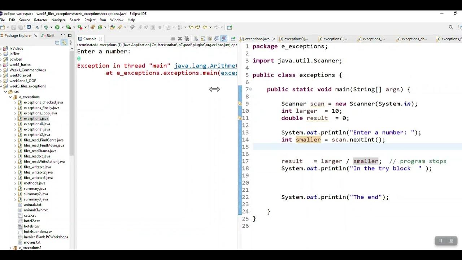The height and width of the screenshot is (260, 462).
Task: Open exceptions_finally.java in Package Explorer
Action: pos(42,108)
